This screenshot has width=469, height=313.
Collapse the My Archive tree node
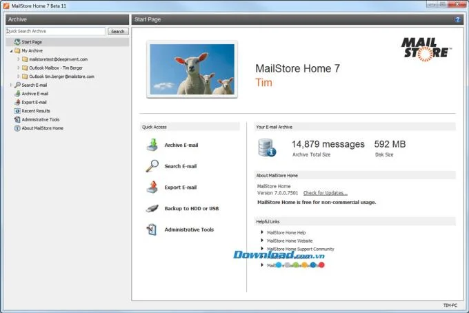(11, 51)
